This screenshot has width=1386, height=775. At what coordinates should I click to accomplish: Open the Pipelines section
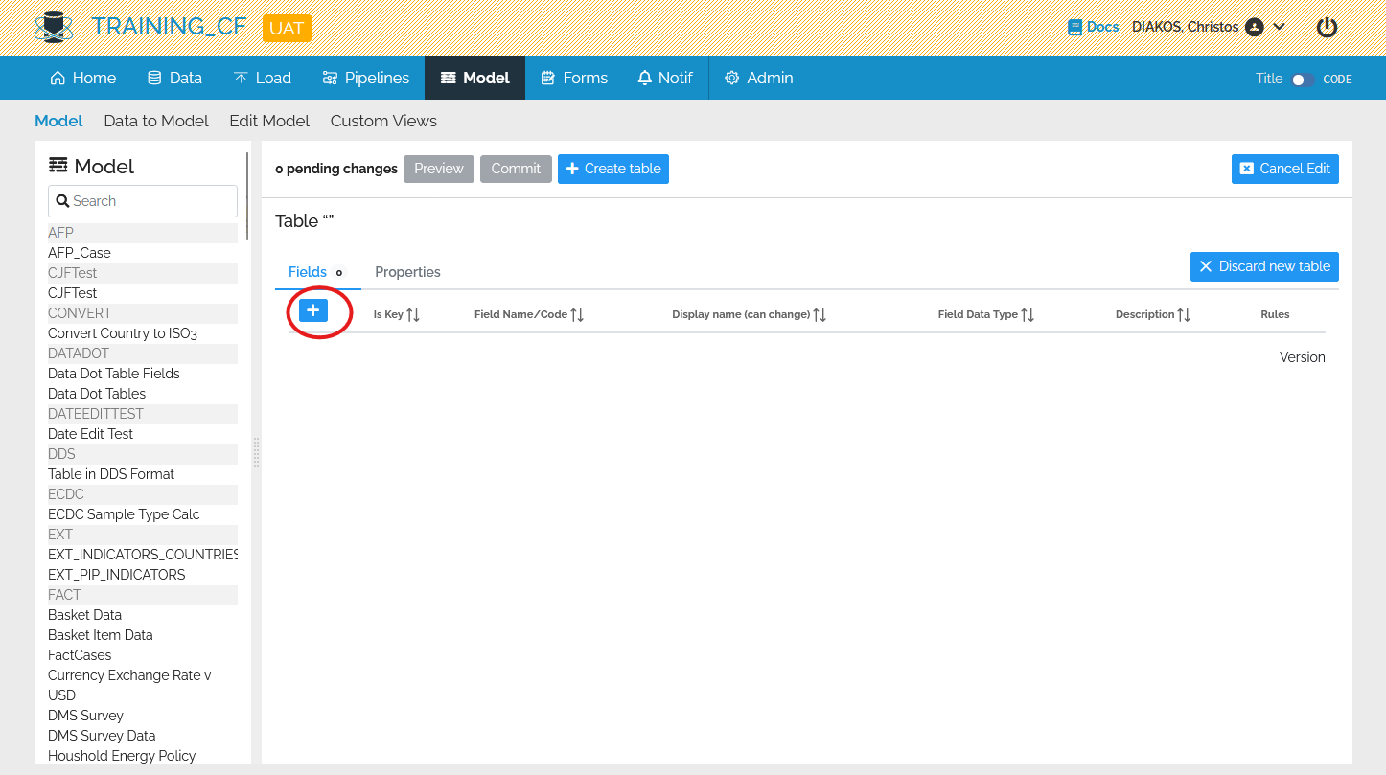[365, 78]
